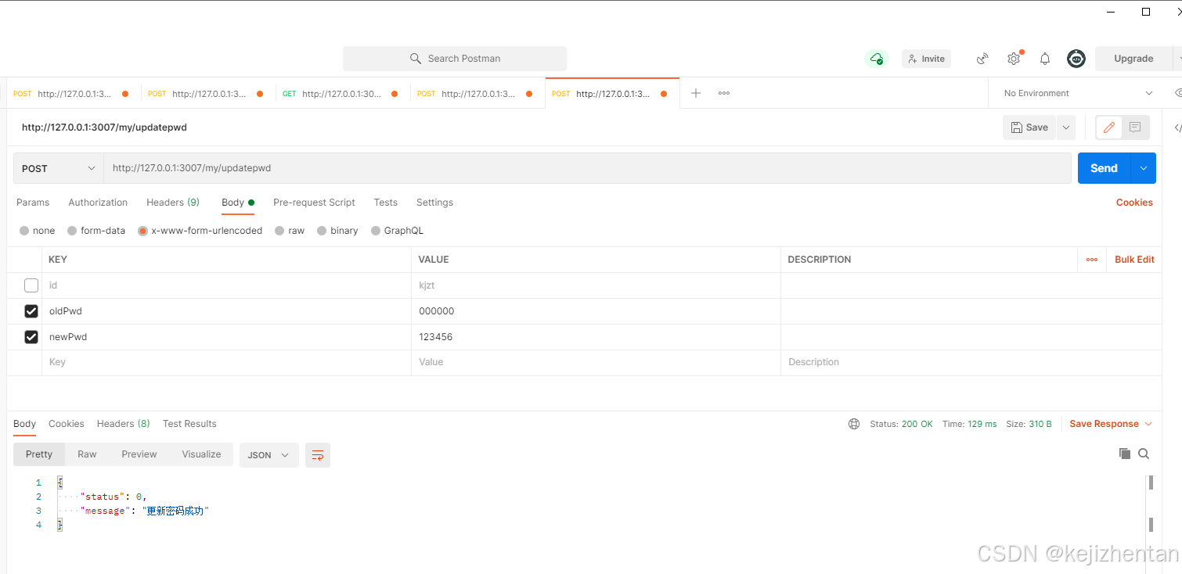Screen dimensions: 1182x574
Task: Copy the response body with copy icon
Action: [1125, 454]
